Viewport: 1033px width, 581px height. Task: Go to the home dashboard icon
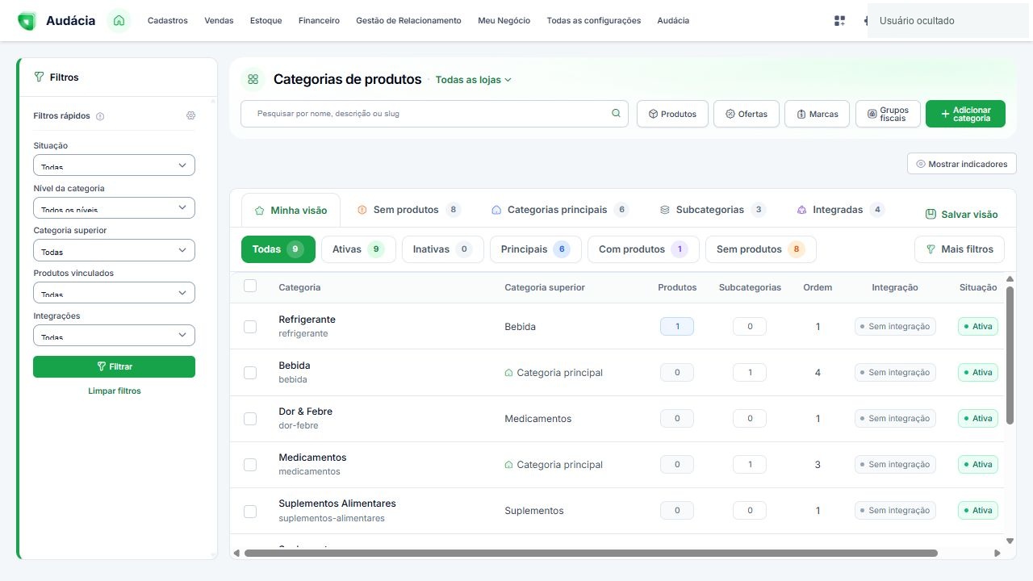[119, 21]
